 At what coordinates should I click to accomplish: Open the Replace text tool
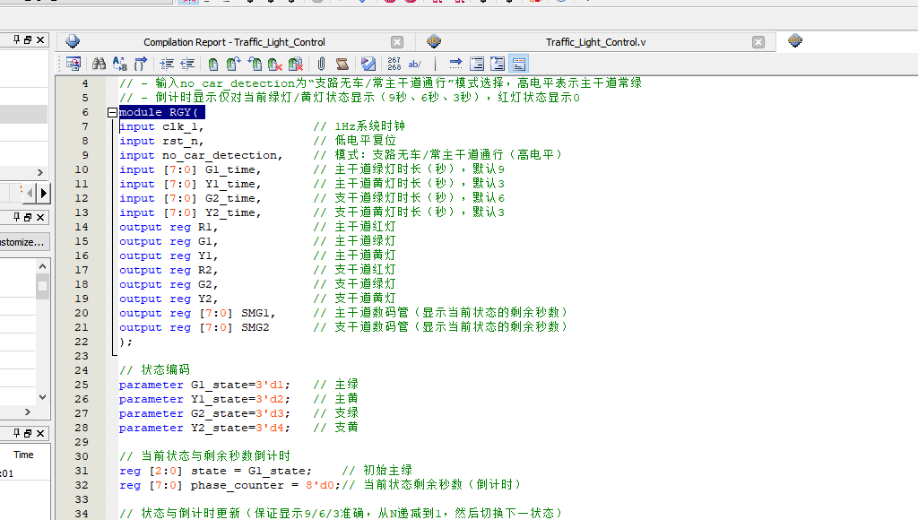pos(120,64)
